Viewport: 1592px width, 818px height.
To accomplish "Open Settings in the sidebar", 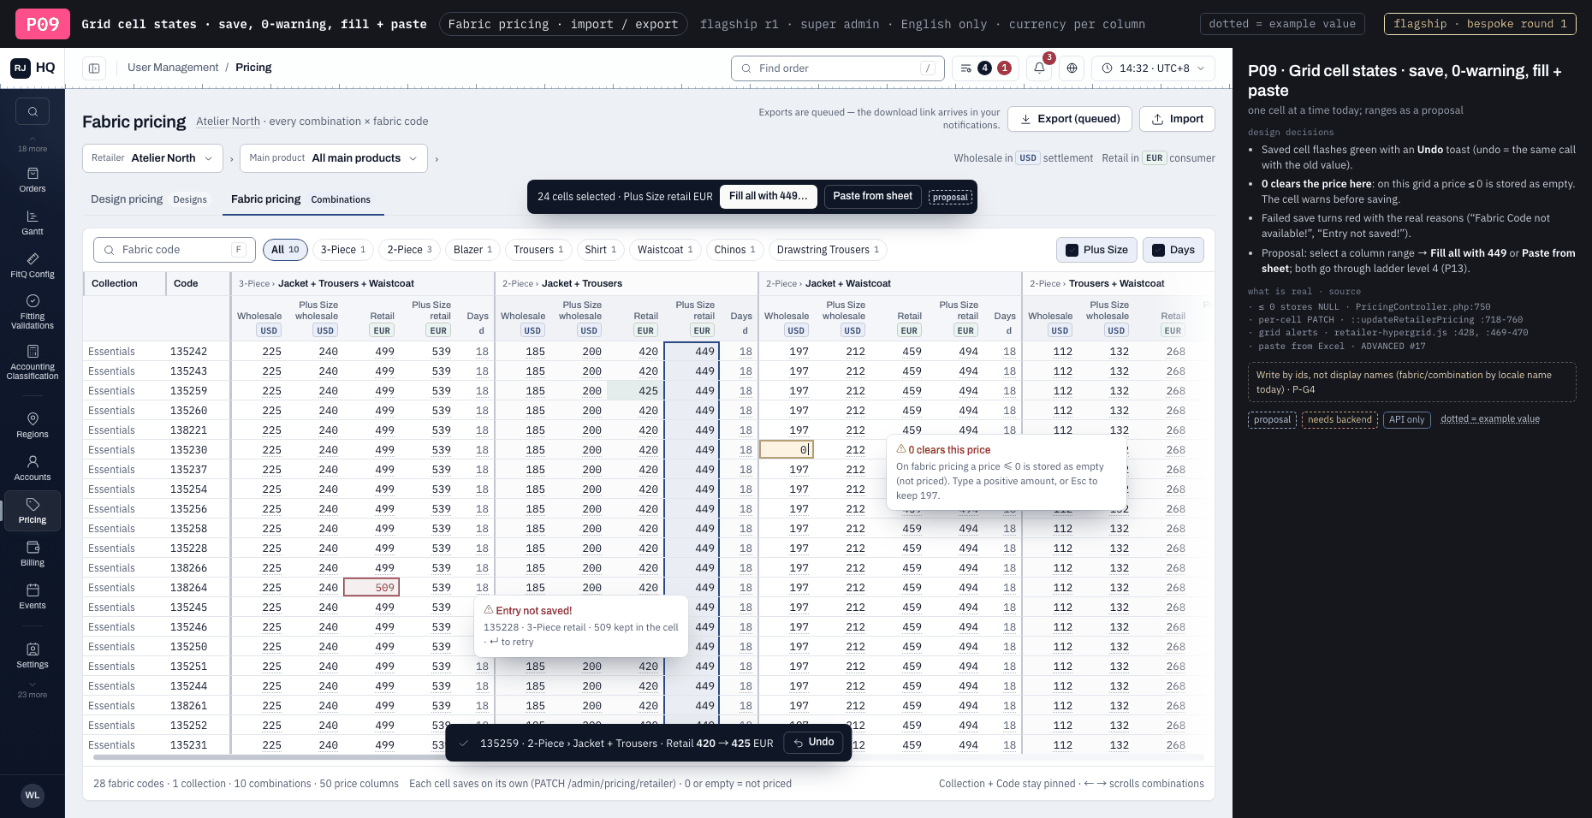I will click(x=33, y=655).
